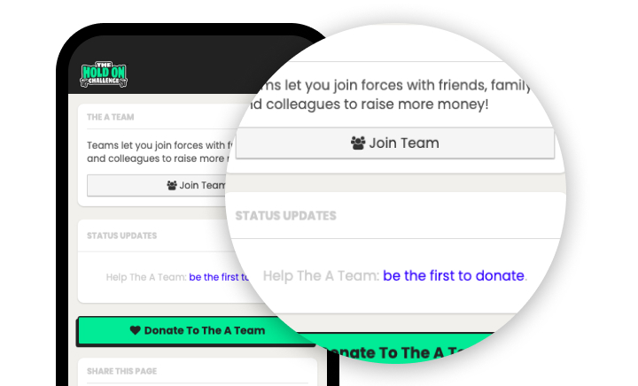Click magnified gray 'Help The A Team:' text
The height and width of the screenshot is (386, 638).
pos(321,276)
